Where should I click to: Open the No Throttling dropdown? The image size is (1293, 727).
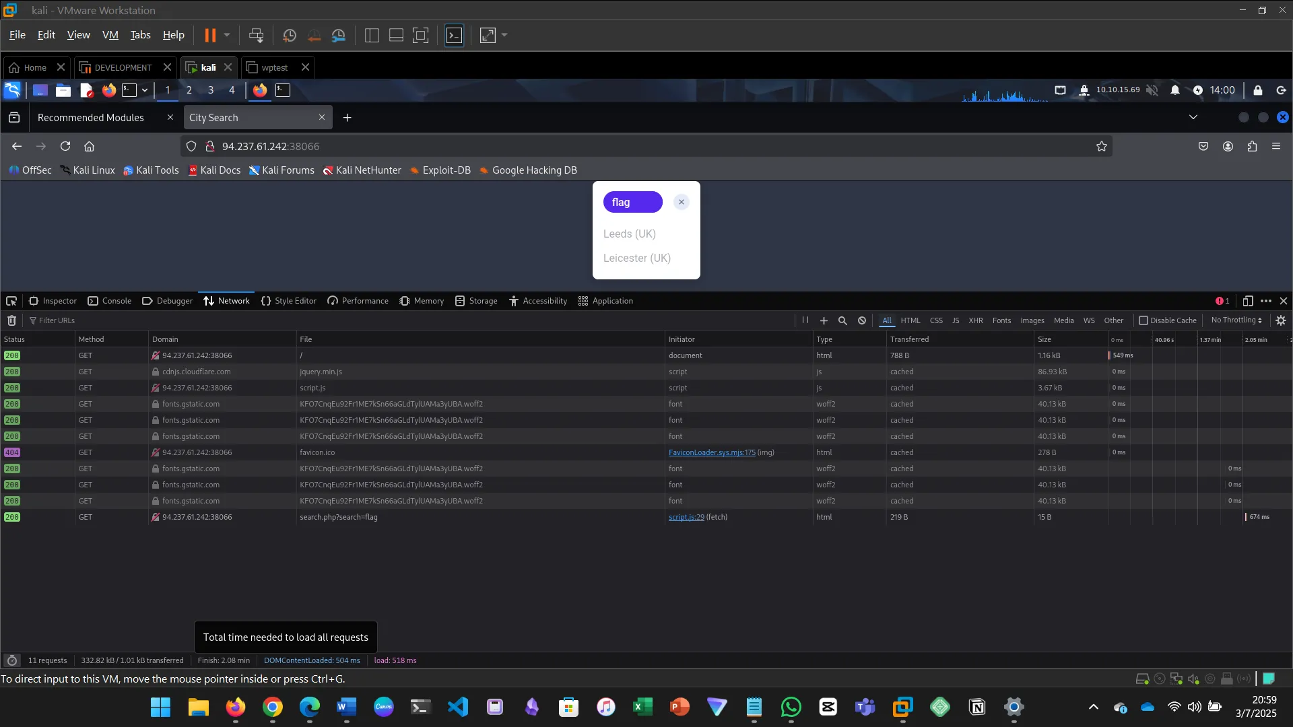pyautogui.click(x=1236, y=320)
